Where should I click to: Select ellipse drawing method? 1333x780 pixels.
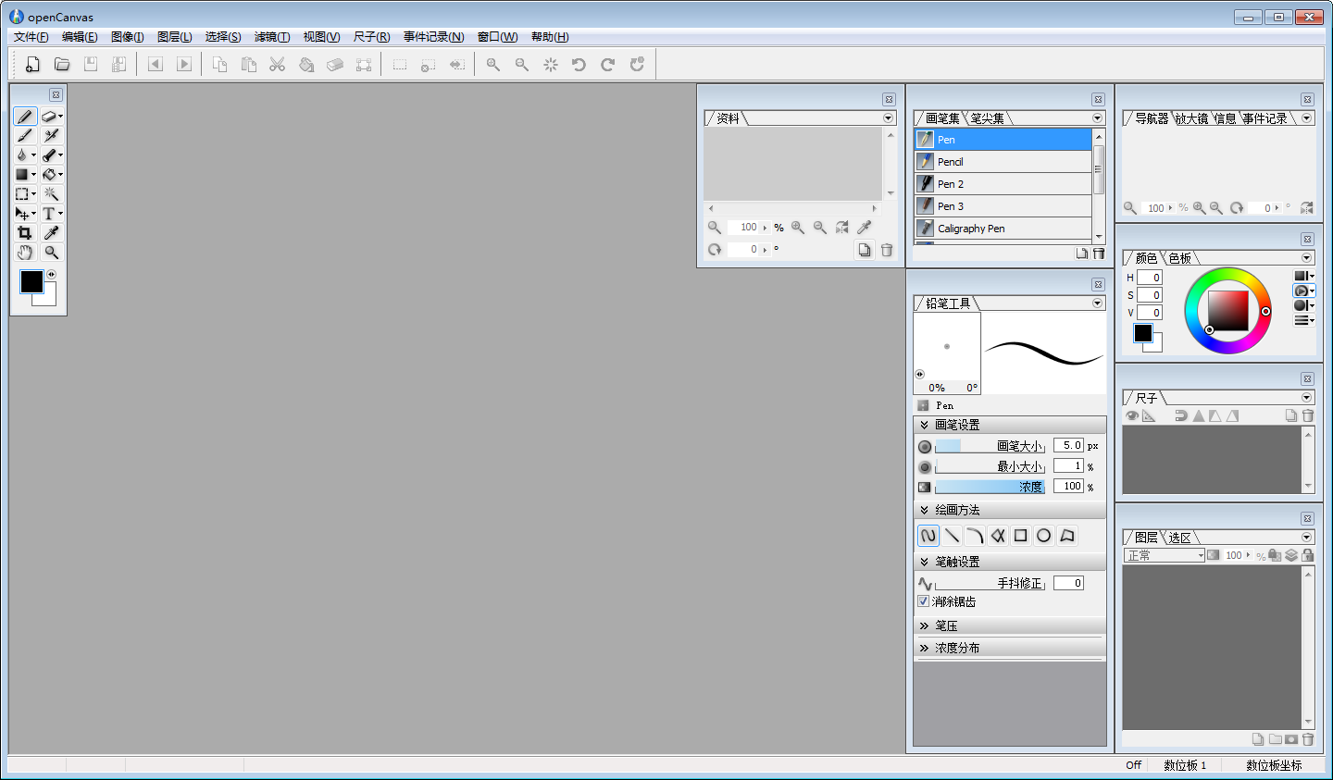tap(1044, 536)
